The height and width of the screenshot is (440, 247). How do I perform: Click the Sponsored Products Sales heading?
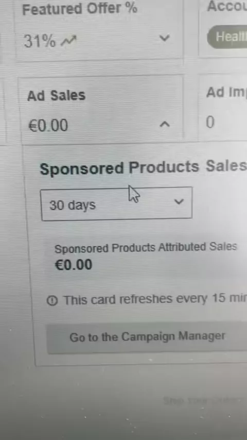[x=143, y=167]
